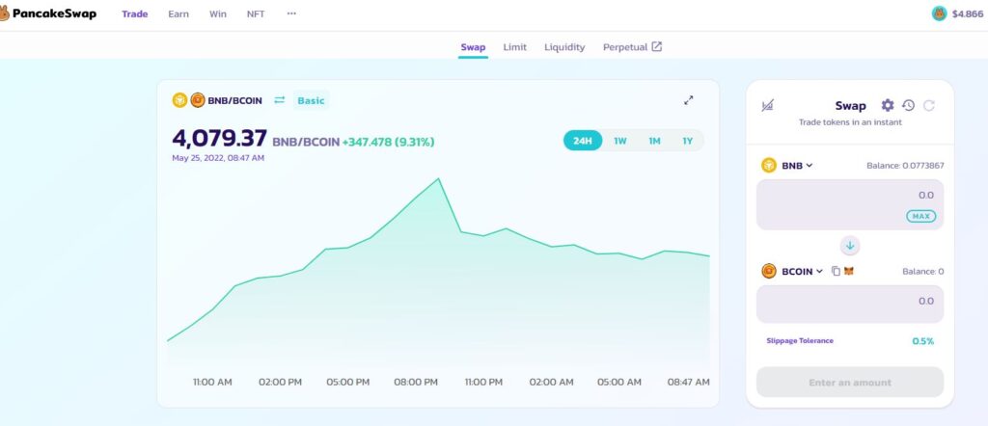Switch tokens with the down arrow

(850, 246)
